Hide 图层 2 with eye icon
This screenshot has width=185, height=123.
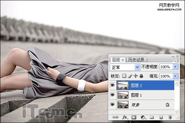point(112,85)
